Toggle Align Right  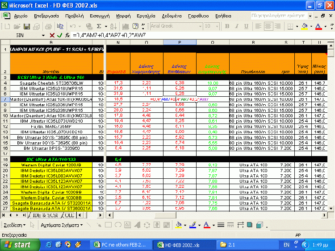pyautogui.click(x=277, y=26)
